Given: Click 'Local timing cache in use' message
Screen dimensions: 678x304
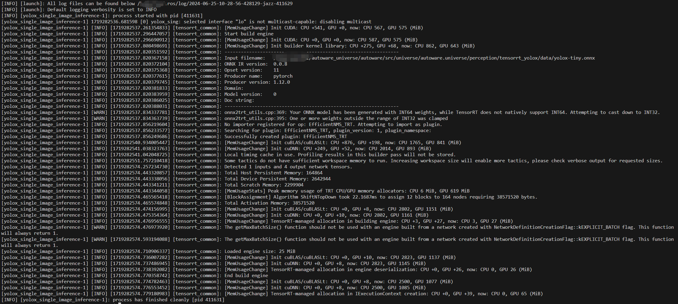Looking at the screenshot, I should click(229, 155).
